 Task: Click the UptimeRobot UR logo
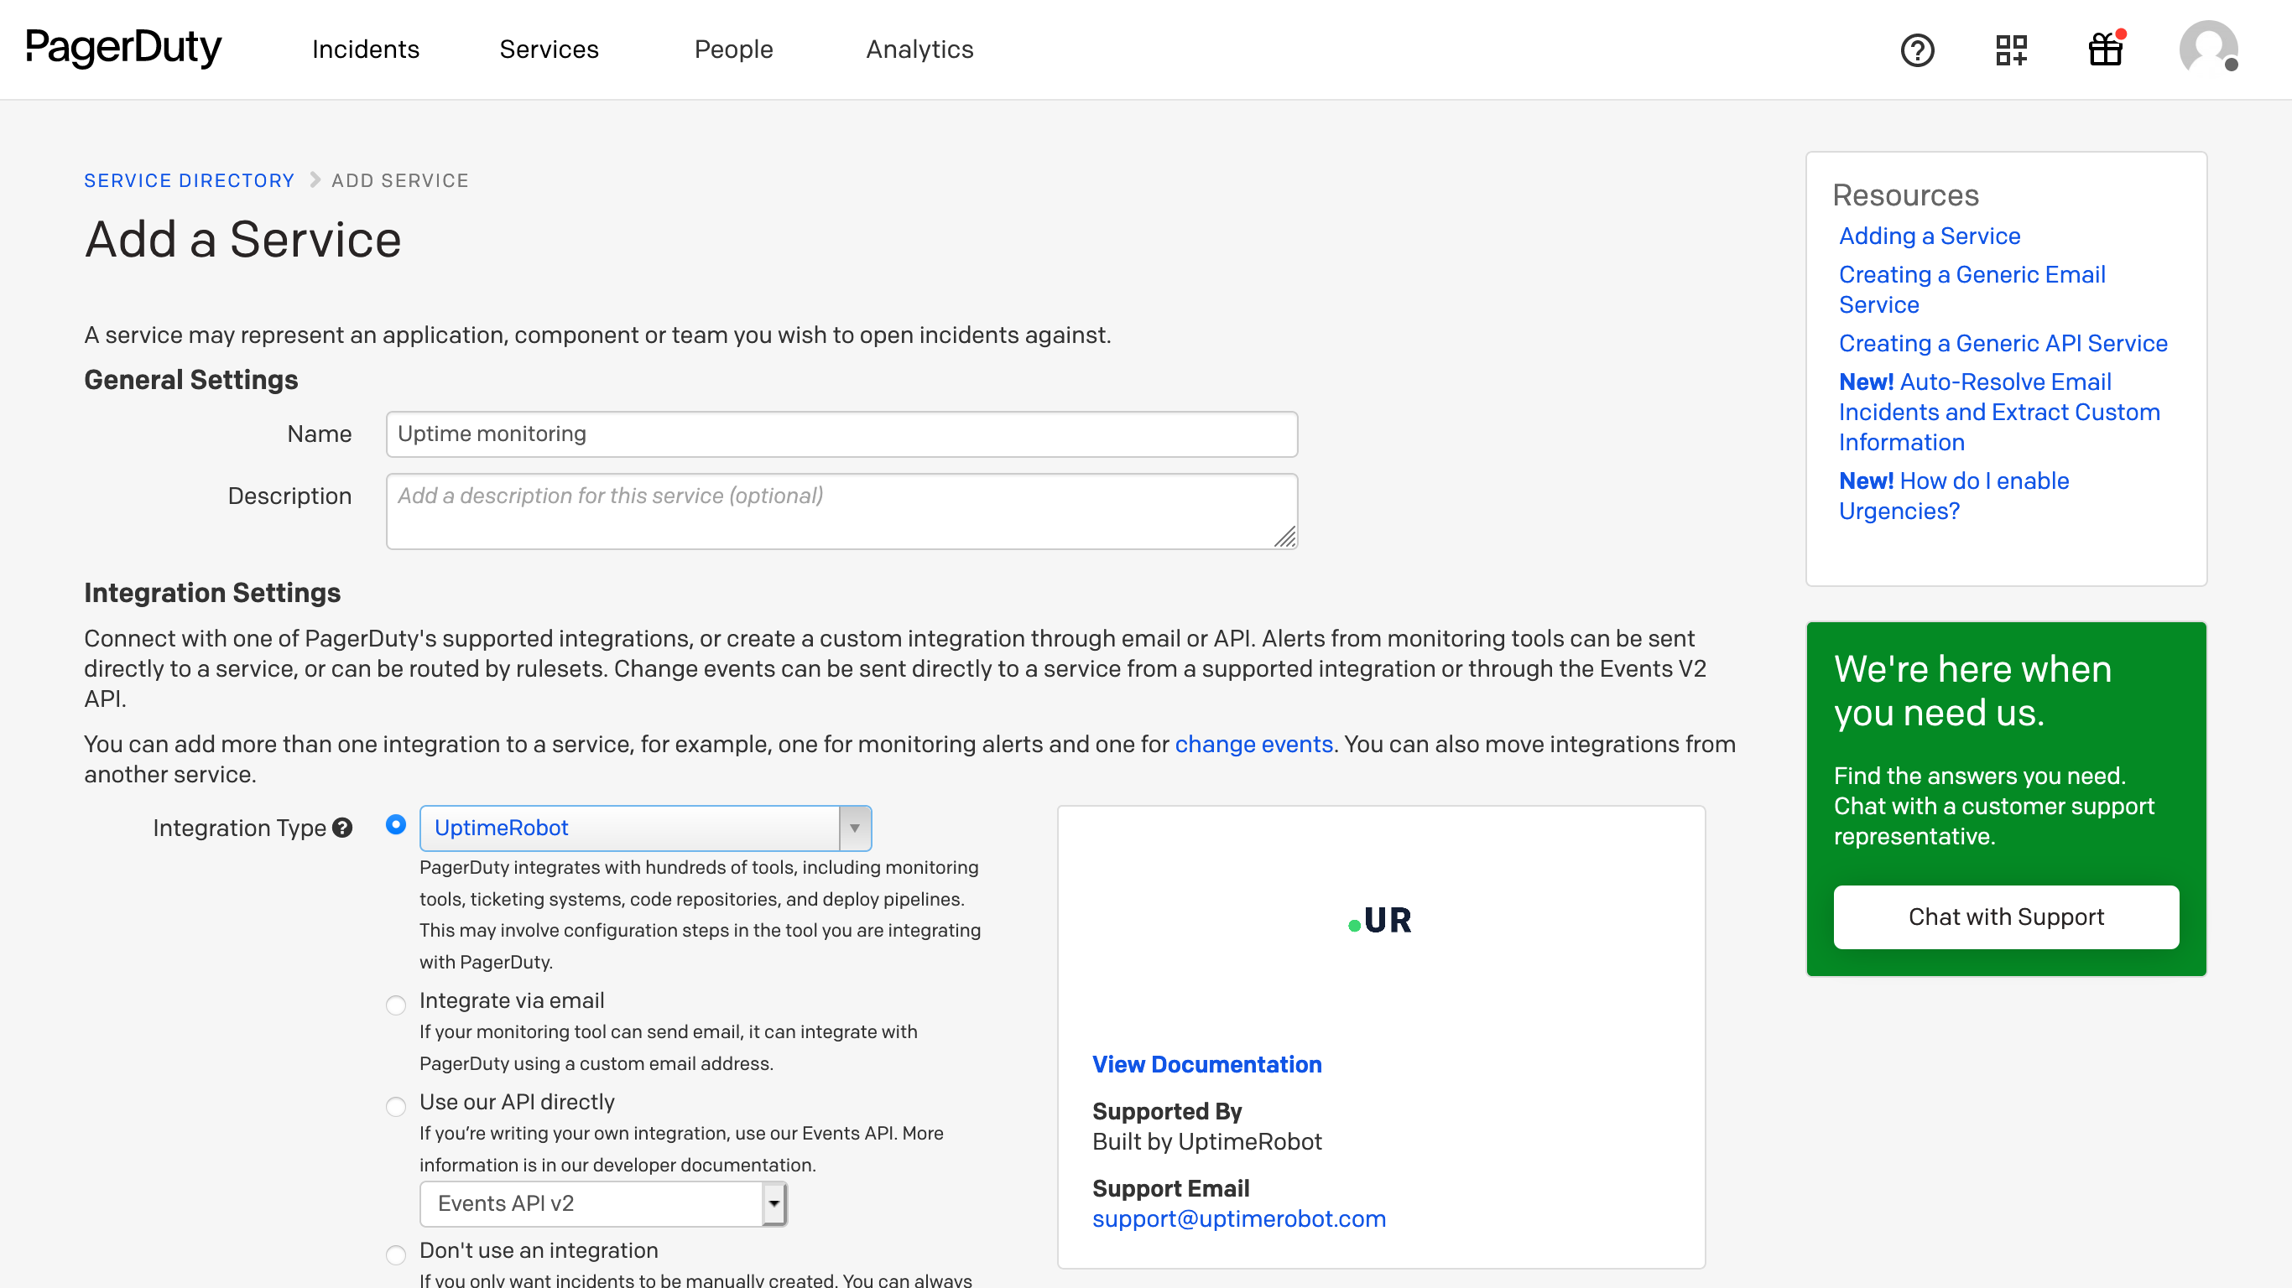(1380, 921)
